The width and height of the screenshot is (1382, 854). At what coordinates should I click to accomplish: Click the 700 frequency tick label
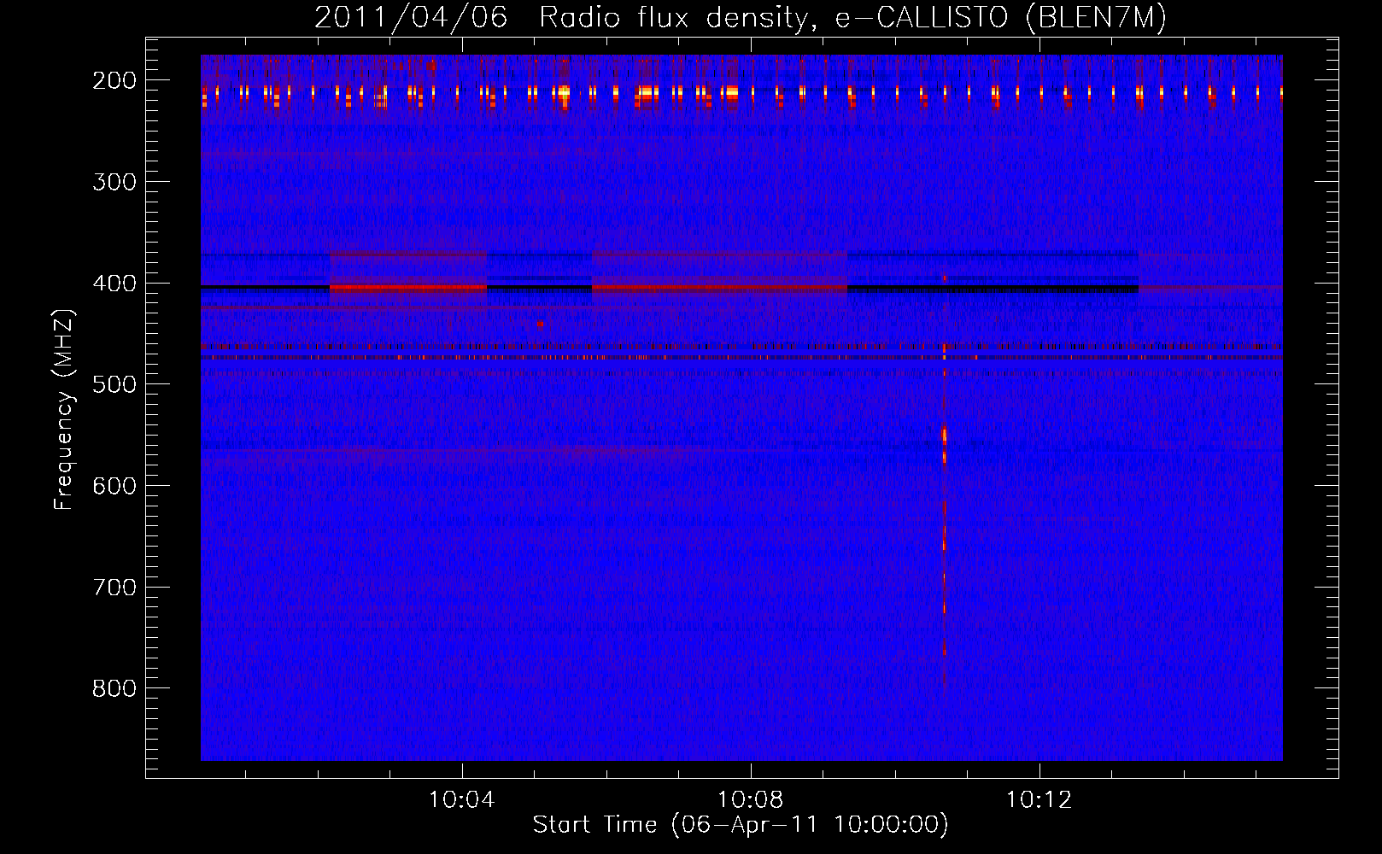click(x=114, y=588)
